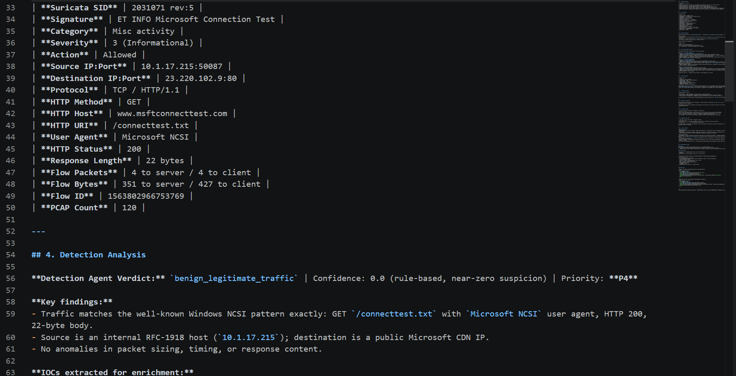Screen dimensions: 736x376
Task: Click the Flow Packets value on line 47
Action: [191, 173]
